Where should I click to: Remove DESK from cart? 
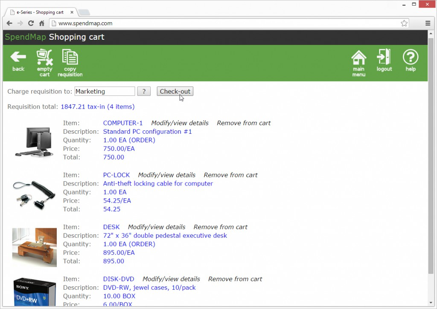[x=221, y=227]
